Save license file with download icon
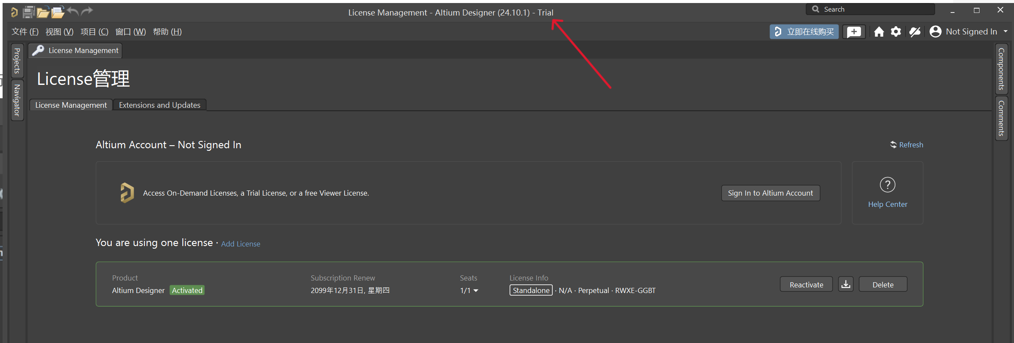This screenshot has height=343, width=1014. [x=846, y=284]
